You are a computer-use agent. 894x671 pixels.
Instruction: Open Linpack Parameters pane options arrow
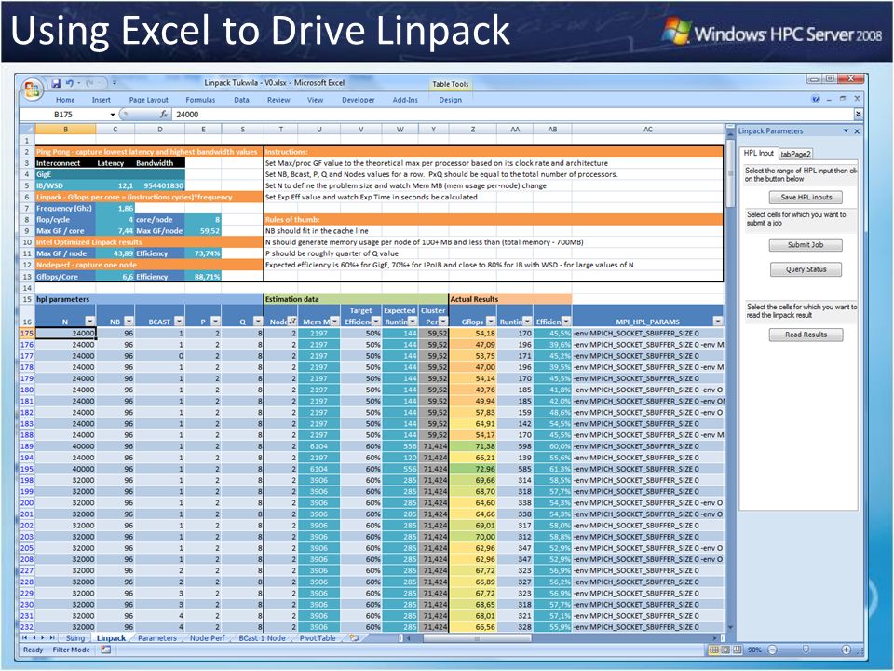point(846,130)
